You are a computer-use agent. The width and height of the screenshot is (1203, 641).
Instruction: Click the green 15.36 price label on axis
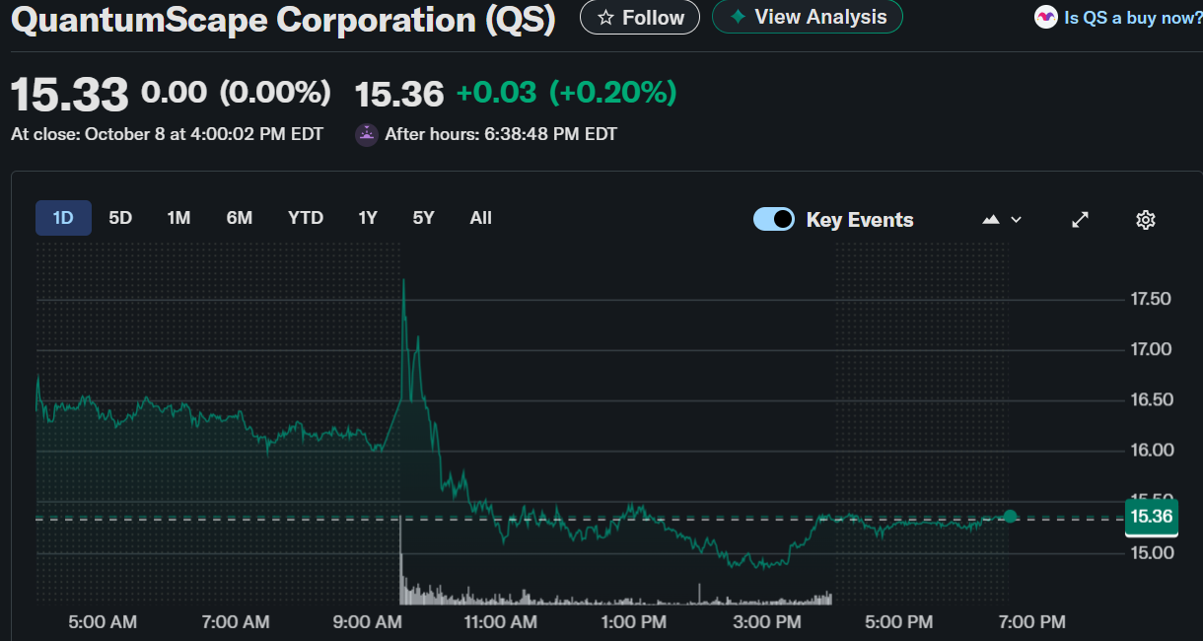[x=1151, y=517]
